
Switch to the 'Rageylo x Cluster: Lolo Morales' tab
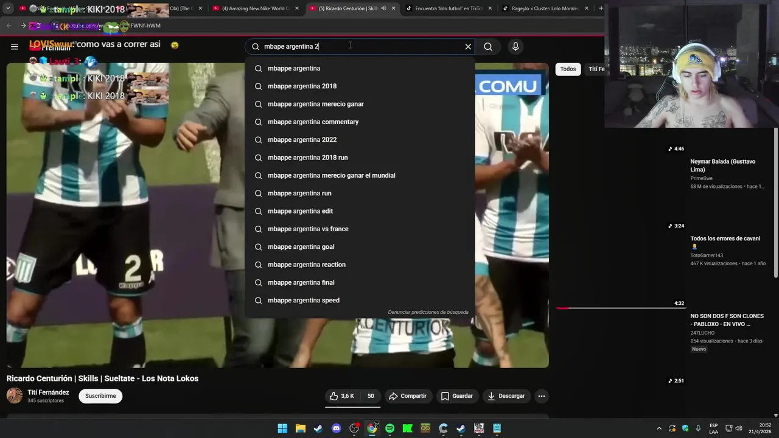545,9
